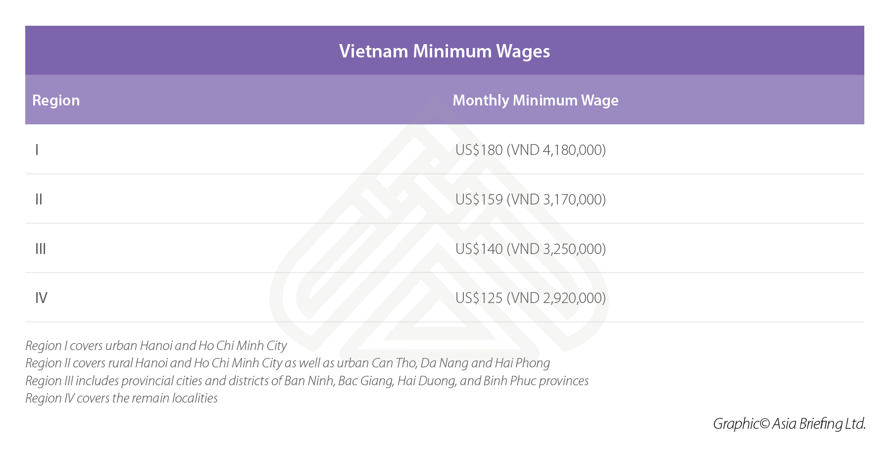
Task: Click the VND 4,180,000 amount
Action: [556, 150]
